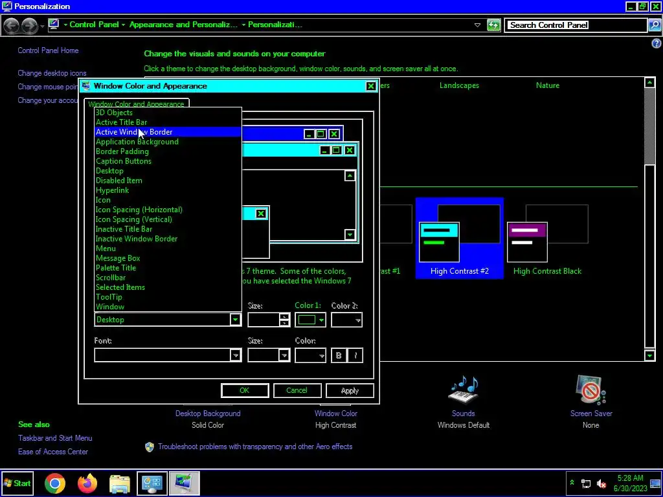Open Ease of Access Center link
This screenshot has height=497, width=663.
(53, 452)
